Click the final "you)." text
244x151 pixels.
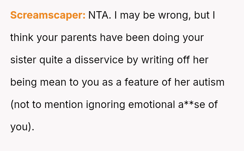point(22,127)
